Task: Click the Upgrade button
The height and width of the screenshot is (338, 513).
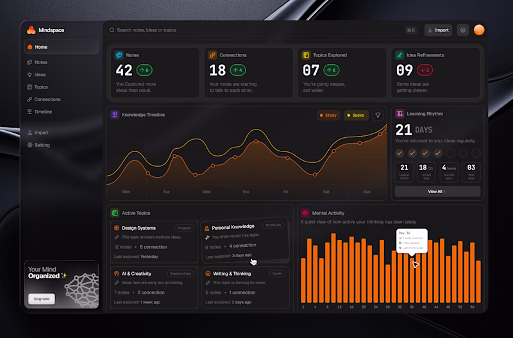Action: pyautogui.click(x=42, y=299)
